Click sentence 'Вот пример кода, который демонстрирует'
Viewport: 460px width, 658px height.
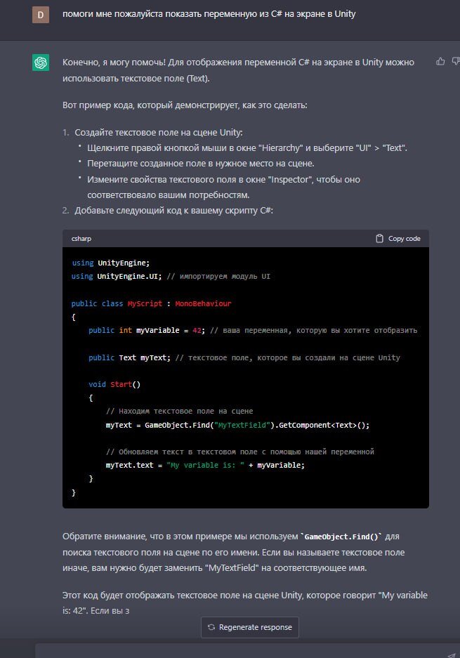click(185, 105)
